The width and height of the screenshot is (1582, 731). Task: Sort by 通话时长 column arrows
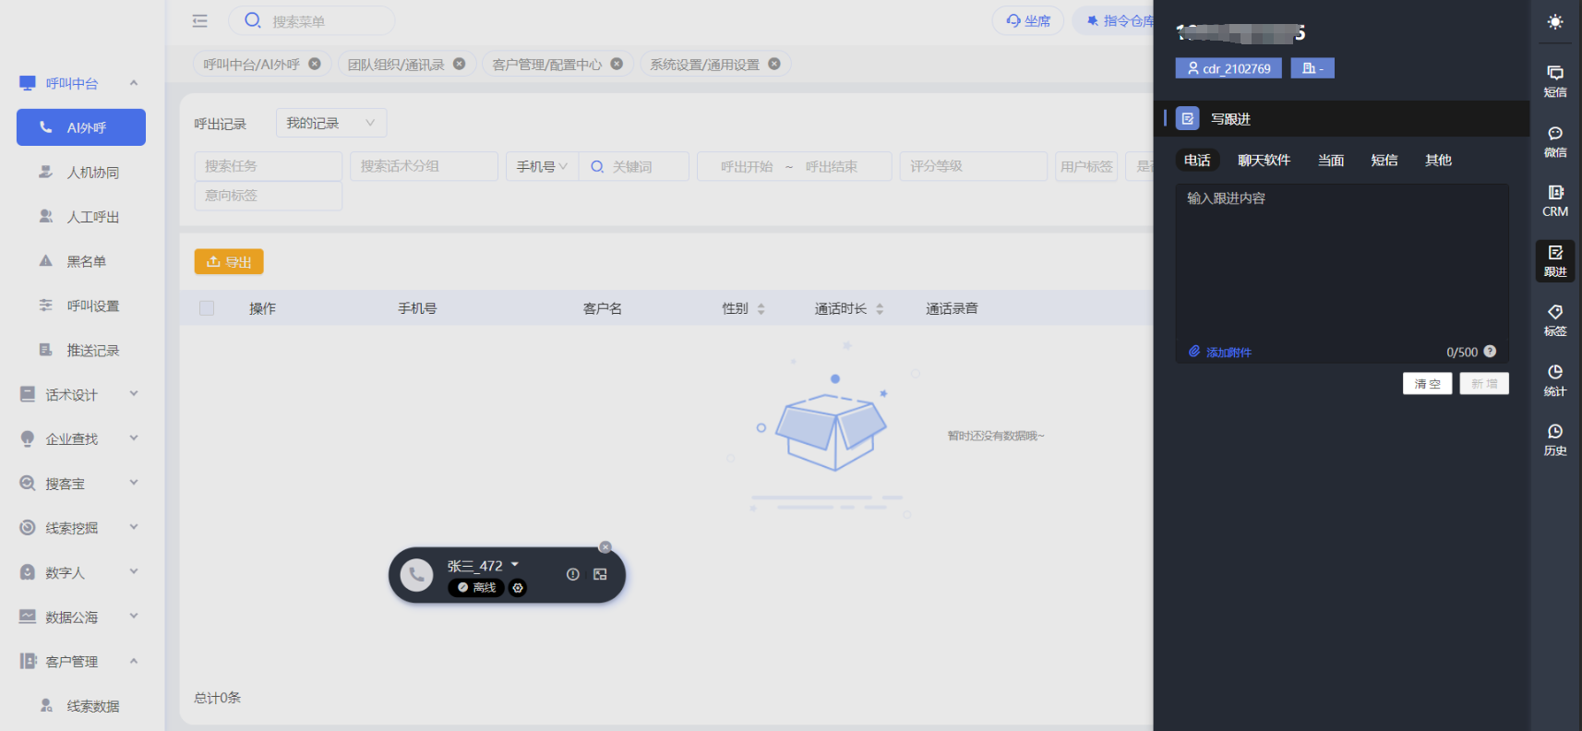(x=880, y=309)
